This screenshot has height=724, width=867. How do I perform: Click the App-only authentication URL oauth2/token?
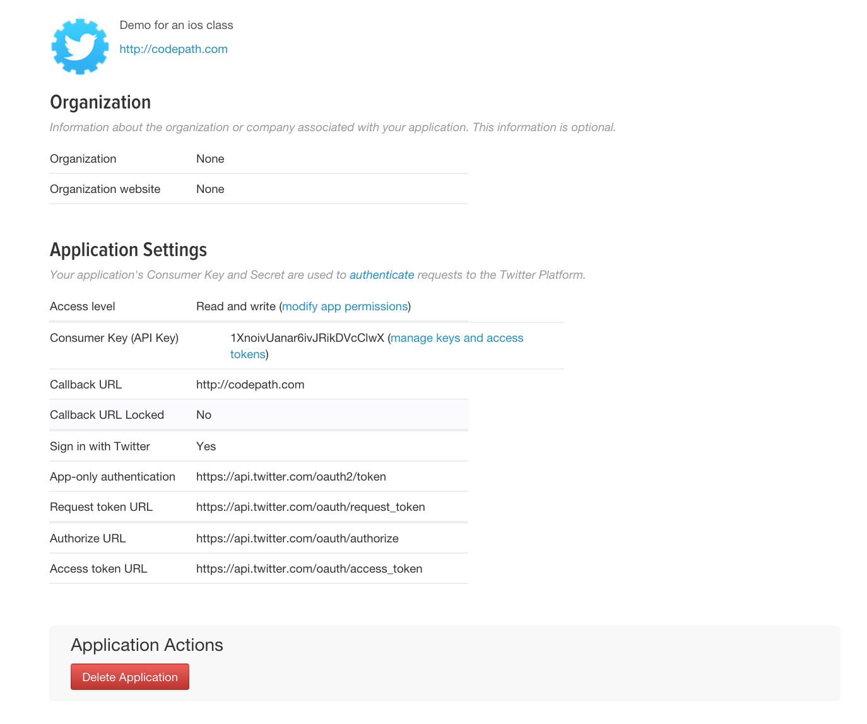291,477
